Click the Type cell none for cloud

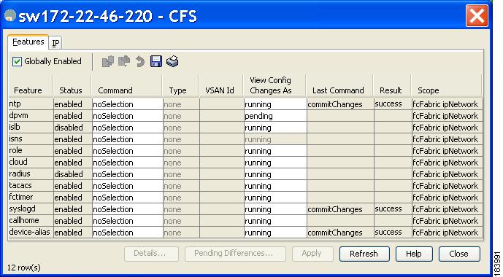point(181,163)
